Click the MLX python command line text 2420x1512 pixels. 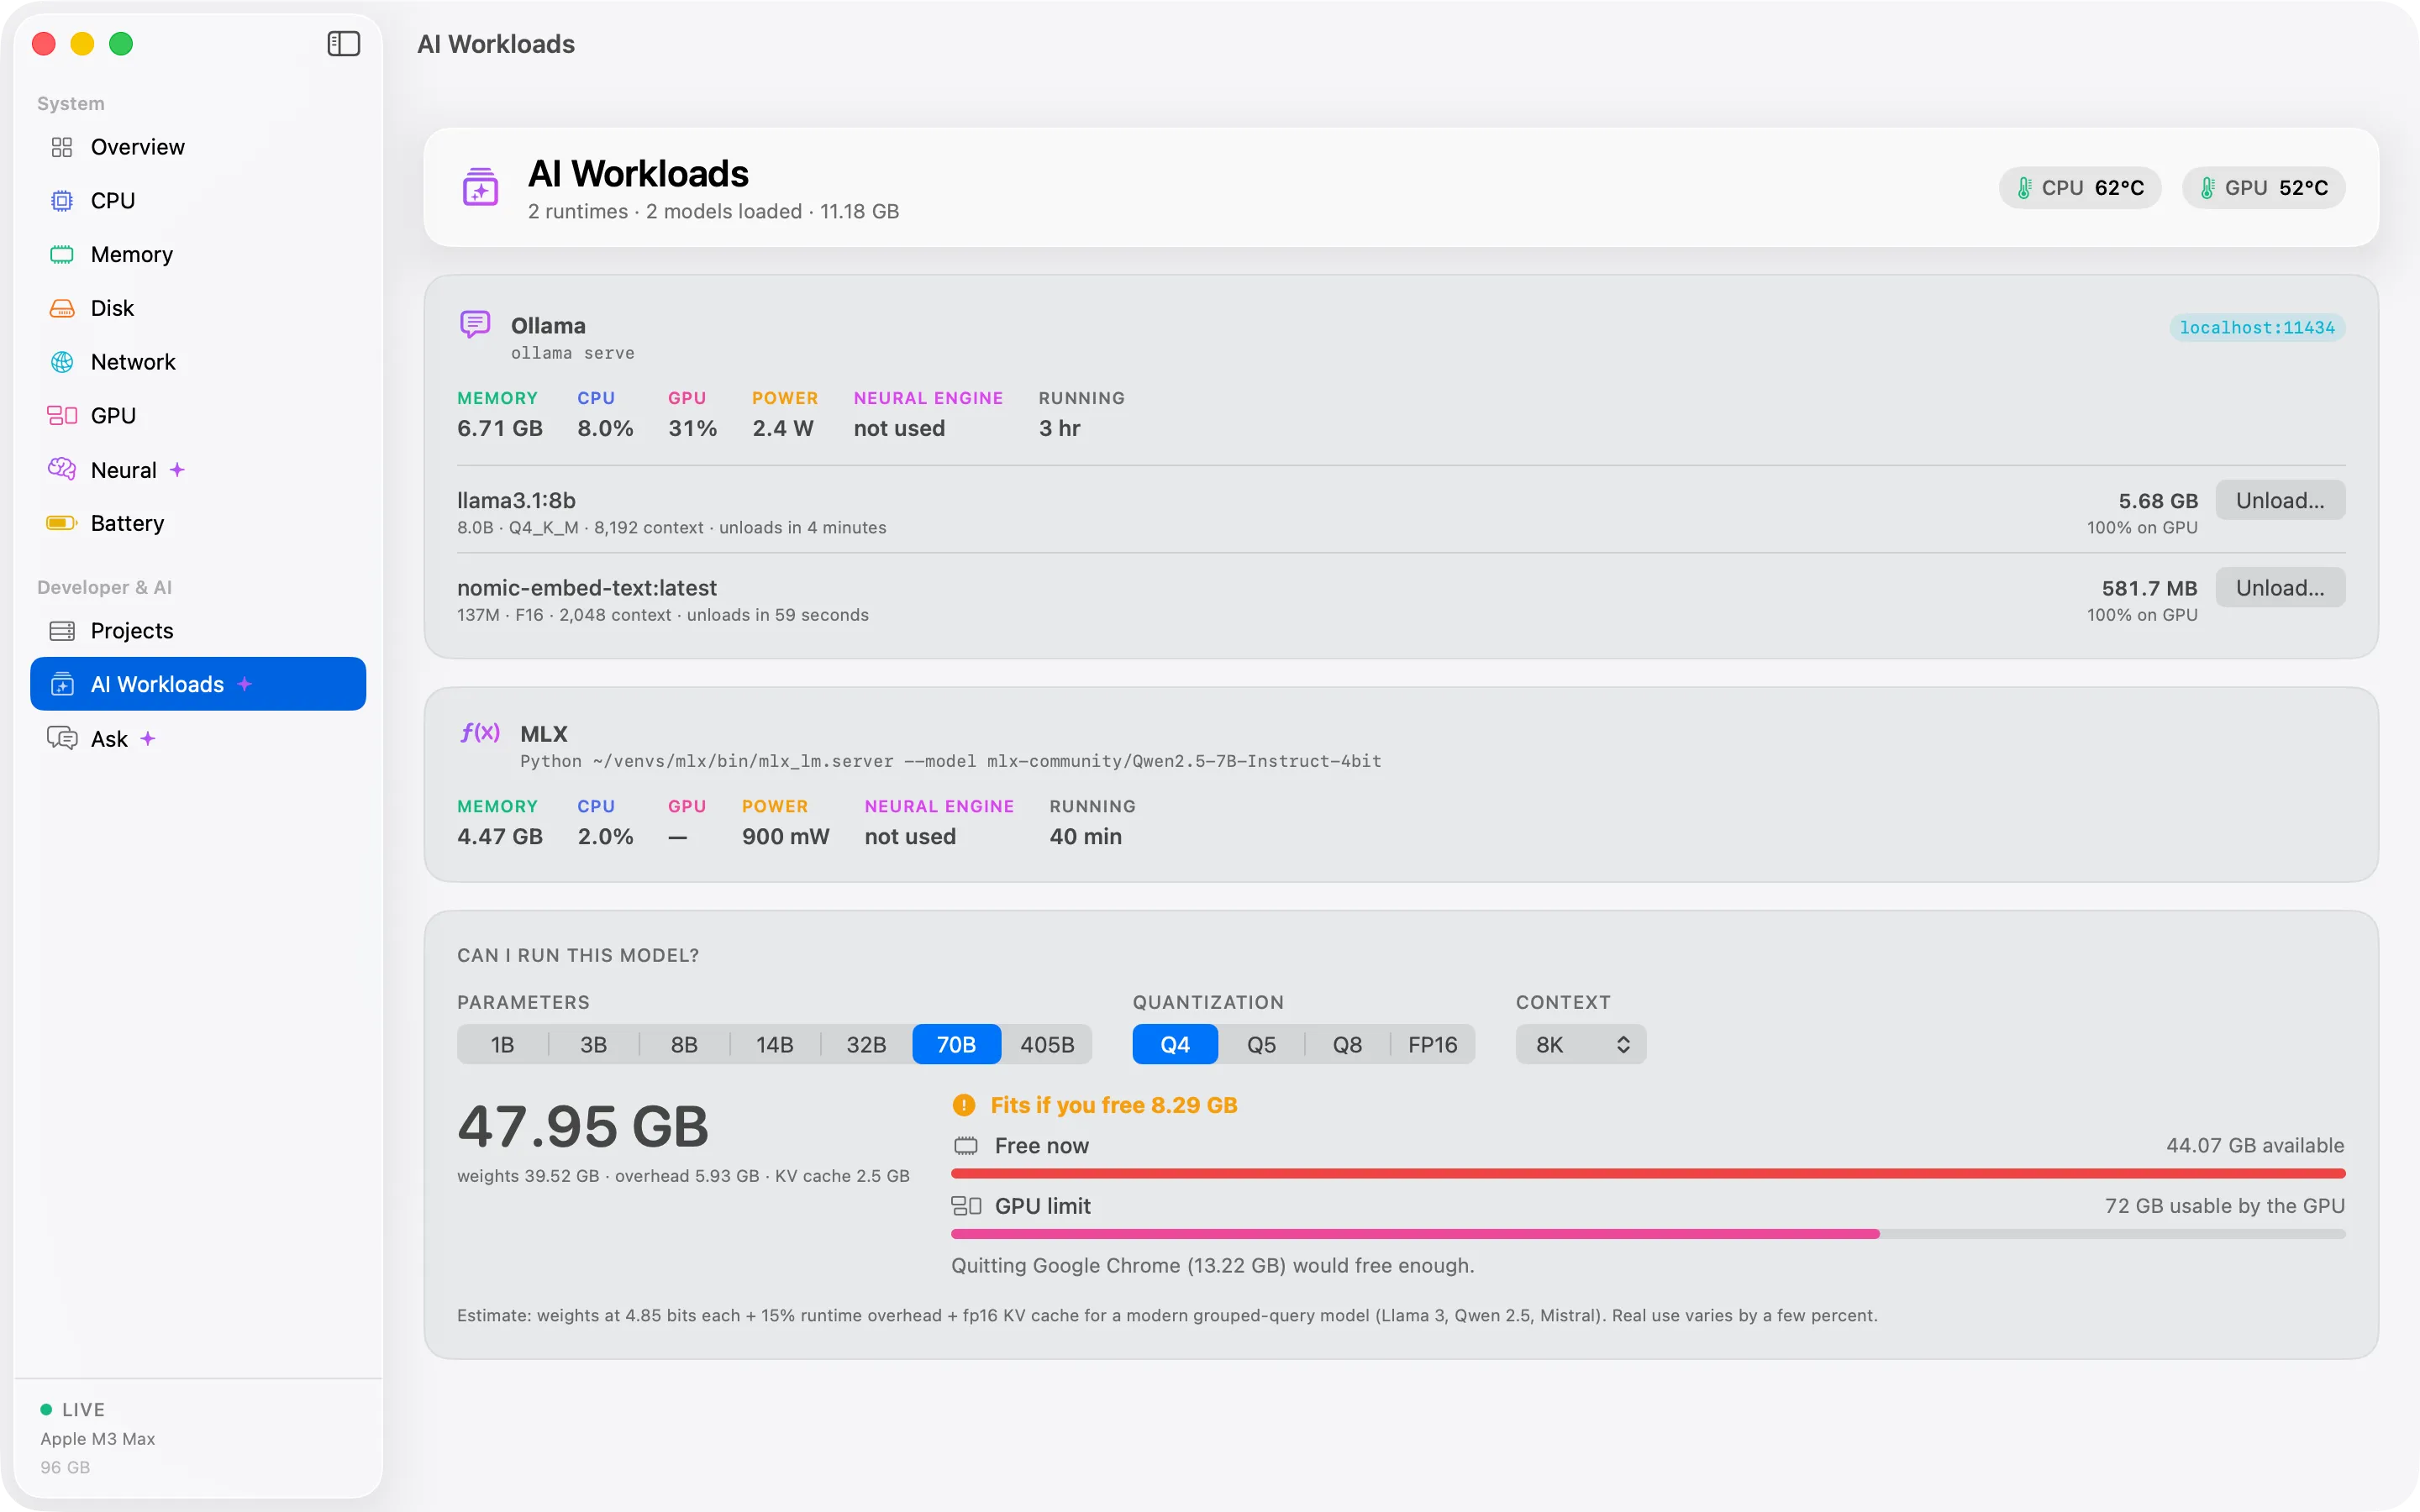(x=950, y=761)
